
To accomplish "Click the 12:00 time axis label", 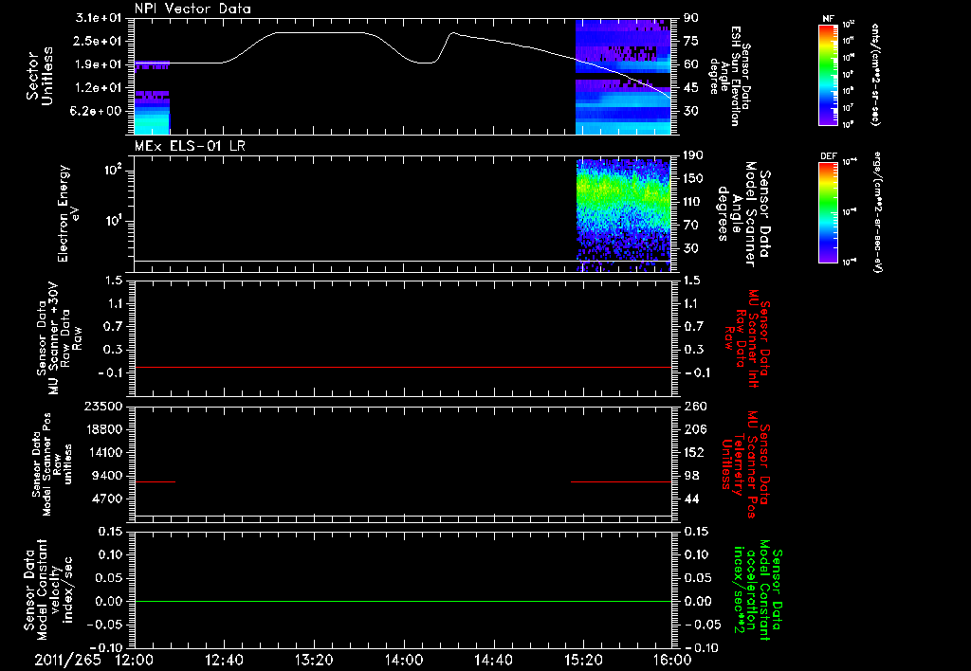I will pyautogui.click(x=135, y=660).
